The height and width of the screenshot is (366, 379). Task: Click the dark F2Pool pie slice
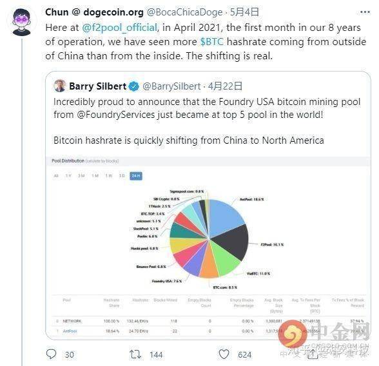coord(232,242)
